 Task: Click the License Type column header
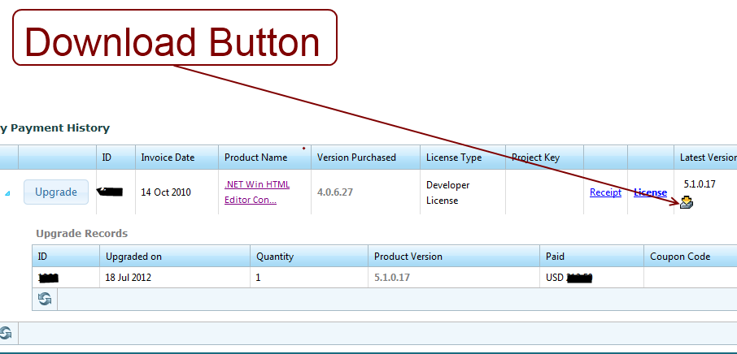click(454, 158)
